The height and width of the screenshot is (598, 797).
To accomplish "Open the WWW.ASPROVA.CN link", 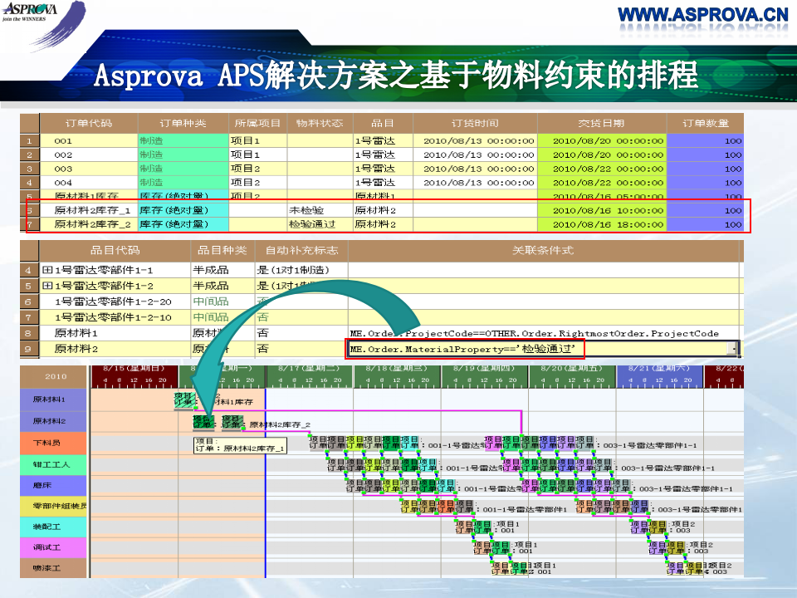I will coord(703,14).
